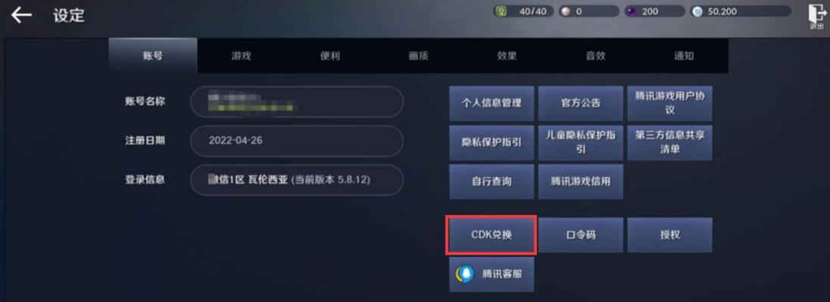The image size is (830, 302).
Task: Click the silver coin currency icon
Action: pyautogui.click(x=697, y=11)
